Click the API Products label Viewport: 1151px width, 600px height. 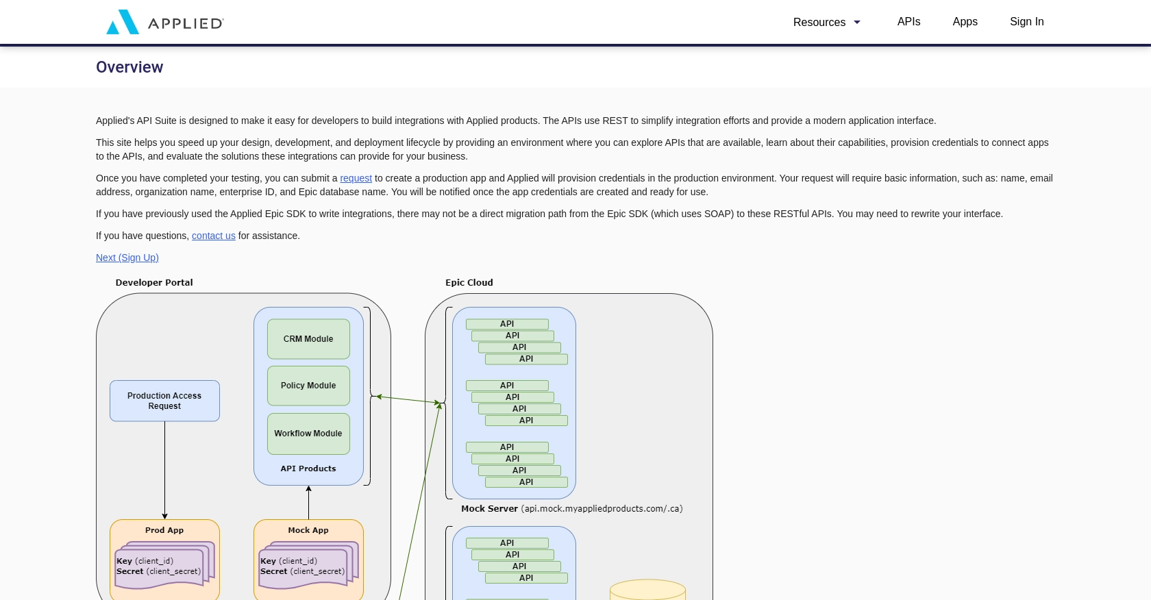point(308,468)
